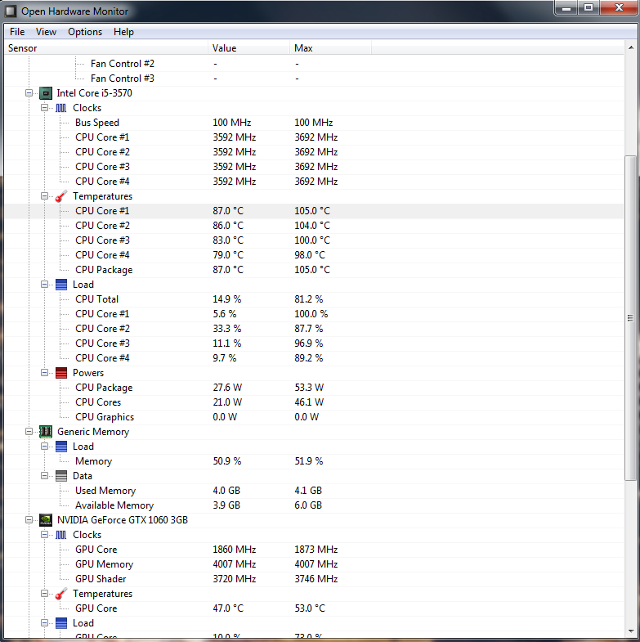Viewport: 640px width, 642px height.
Task: Select the CPU Total load row
Action: point(314,299)
